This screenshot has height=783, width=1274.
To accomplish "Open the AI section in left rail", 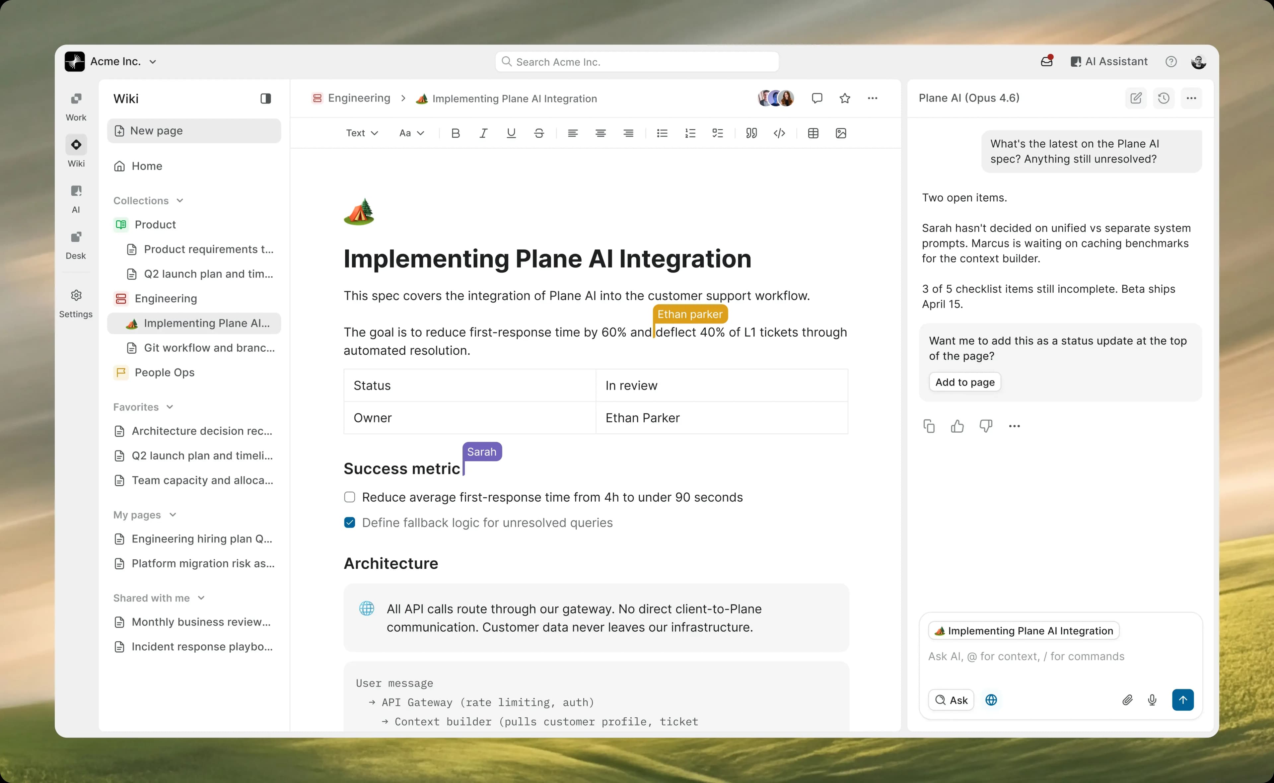I will click(x=76, y=199).
